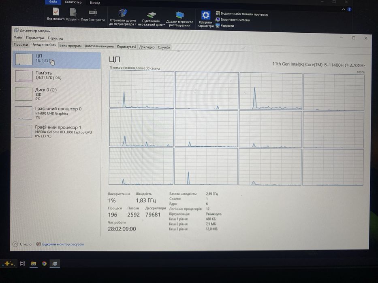Click Додати мережеве розташування icon
Image resolution: width=378 pixels, height=283 pixels.
(x=179, y=15)
